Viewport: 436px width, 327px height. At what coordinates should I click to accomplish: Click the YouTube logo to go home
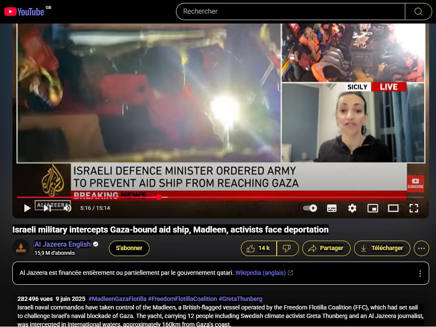[24, 12]
